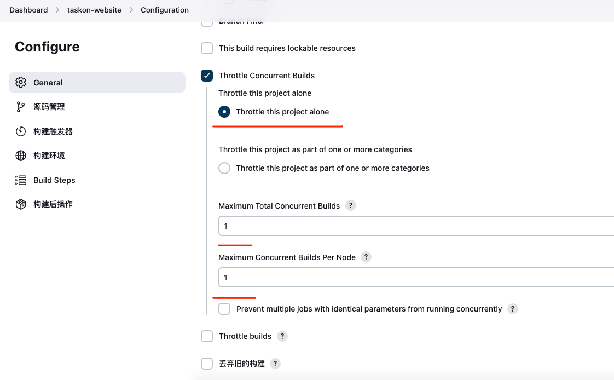
Task: Enable prevent multiple jobs with identical parameters
Action: coord(224,309)
